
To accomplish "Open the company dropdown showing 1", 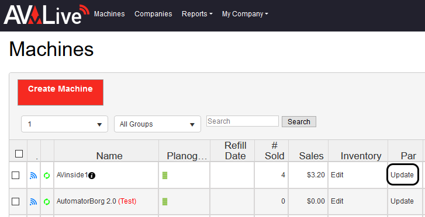I will point(64,124).
